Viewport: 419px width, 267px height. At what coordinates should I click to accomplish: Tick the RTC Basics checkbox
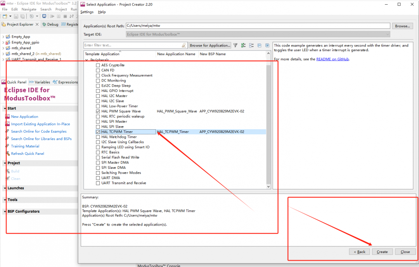pyautogui.click(x=98, y=153)
